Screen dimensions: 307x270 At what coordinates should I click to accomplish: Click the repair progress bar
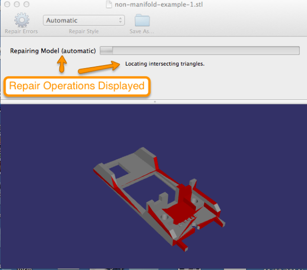point(200,50)
